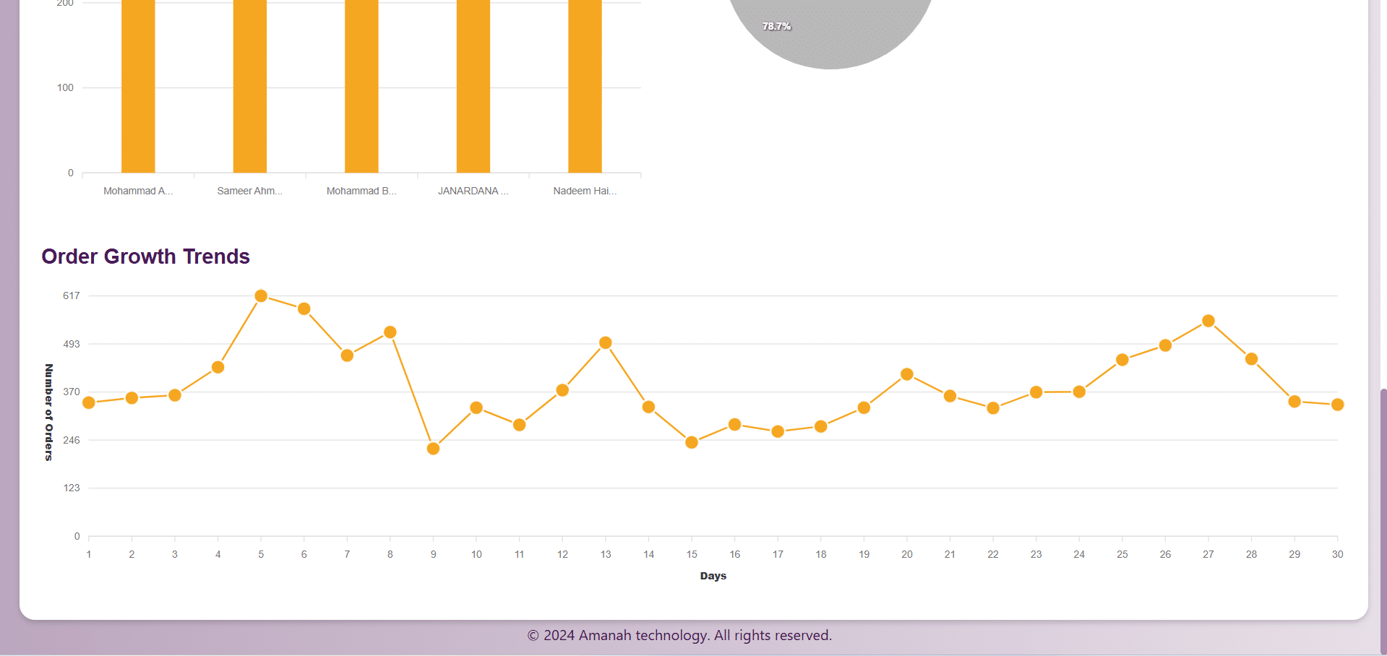Select the day 13 point on line chart

(606, 343)
